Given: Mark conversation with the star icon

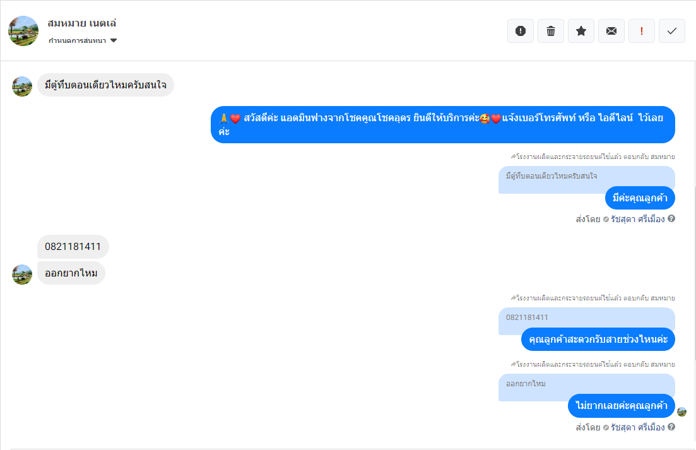Looking at the screenshot, I should click(581, 31).
